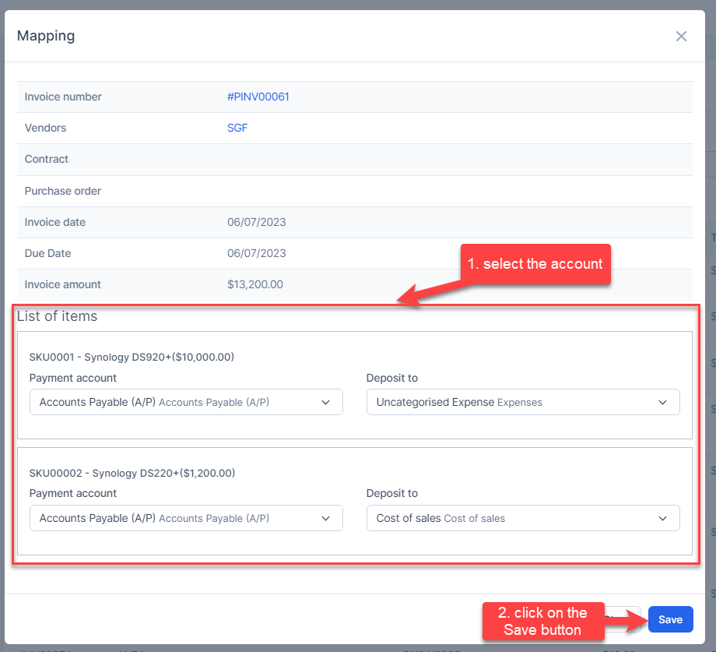Click the $13,200.00 invoice amount
Screen dimensions: 716x652
pos(255,284)
